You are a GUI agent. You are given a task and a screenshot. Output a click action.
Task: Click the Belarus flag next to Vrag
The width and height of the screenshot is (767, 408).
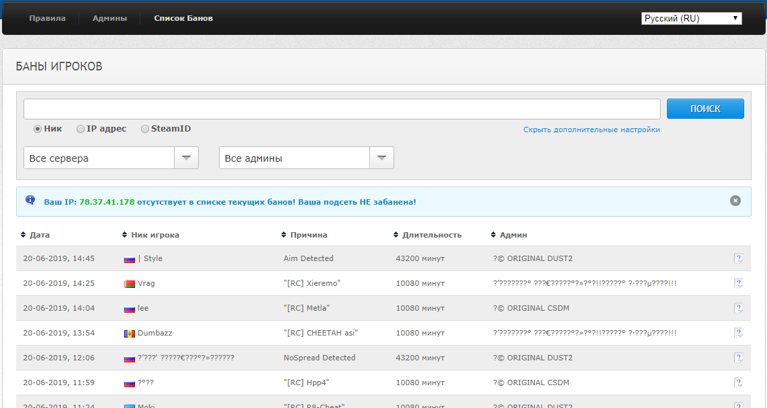[130, 285]
